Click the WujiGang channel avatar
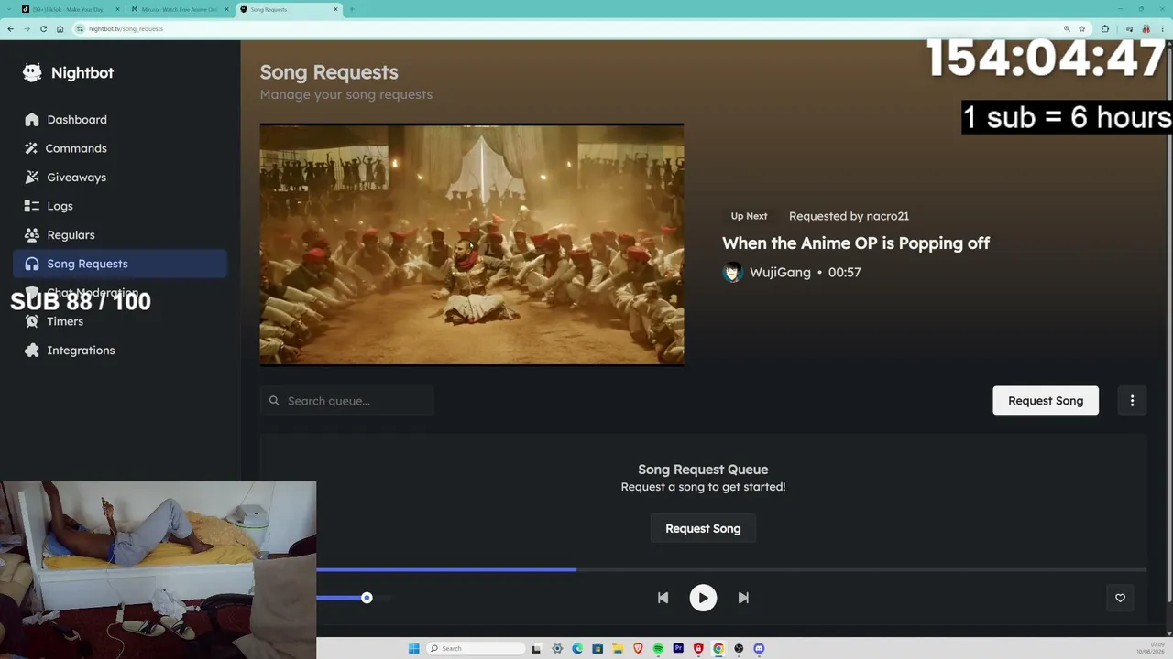Image resolution: width=1173 pixels, height=659 pixels. coord(732,273)
